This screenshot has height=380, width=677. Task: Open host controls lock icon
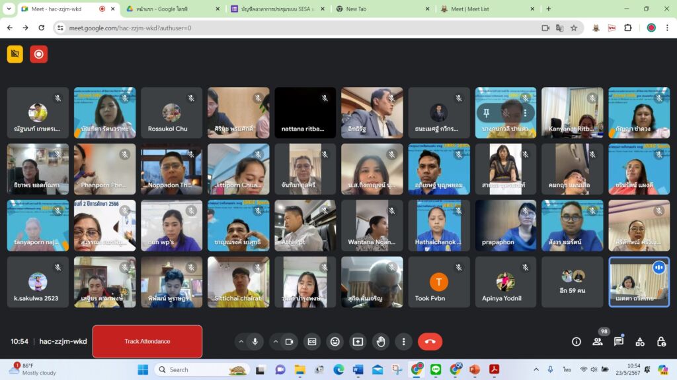pos(661,342)
